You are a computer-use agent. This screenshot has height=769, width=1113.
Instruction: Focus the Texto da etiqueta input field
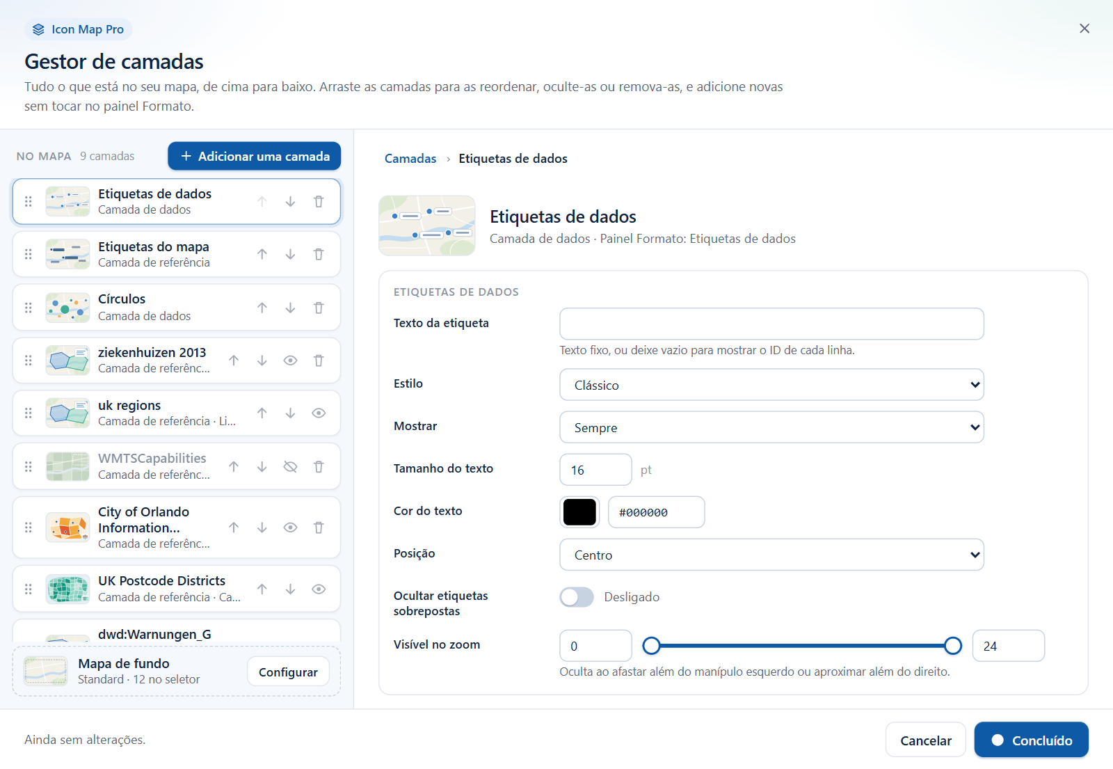pos(771,324)
